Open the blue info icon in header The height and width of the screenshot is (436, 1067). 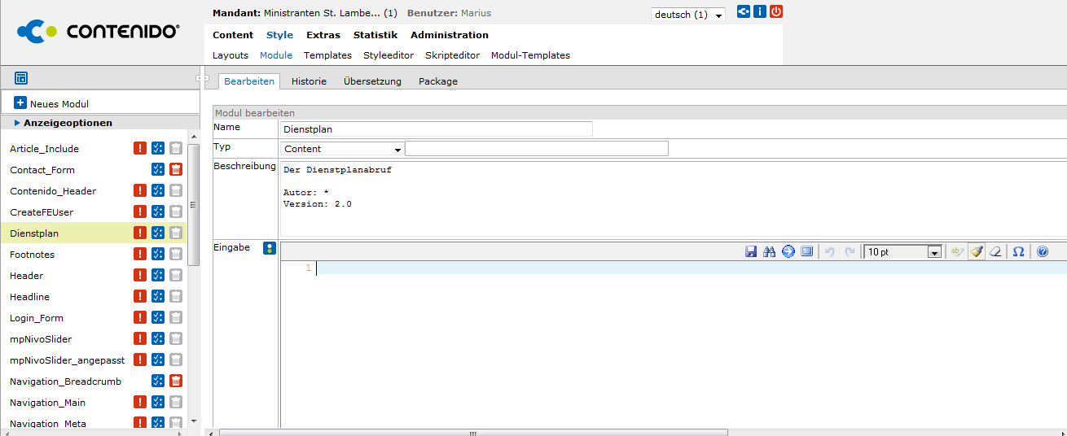pyautogui.click(x=760, y=12)
